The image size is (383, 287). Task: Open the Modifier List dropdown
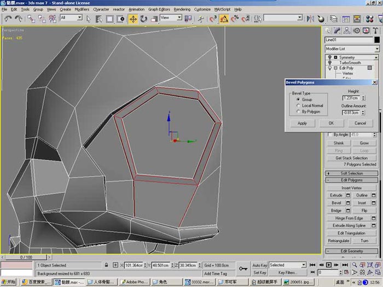point(352,49)
